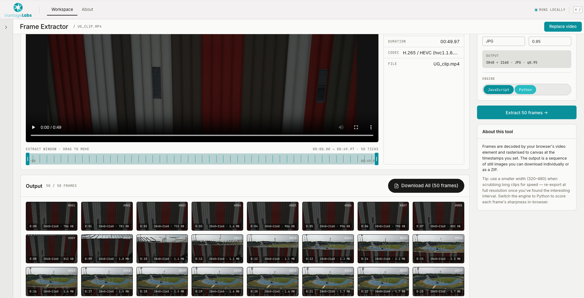Click Extract 50 frames button

(526, 112)
